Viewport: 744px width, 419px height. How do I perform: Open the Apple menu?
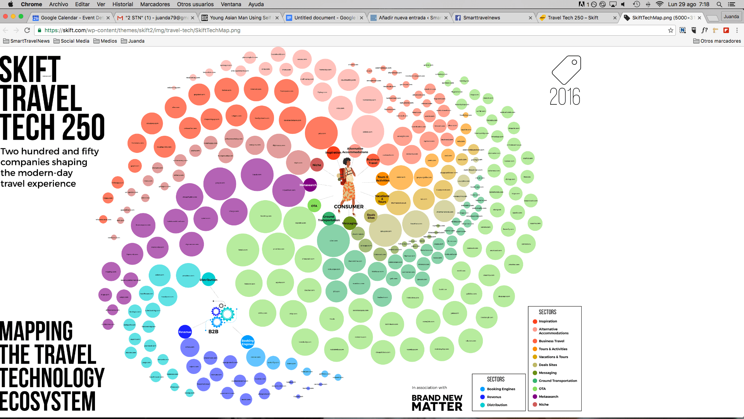coord(10,4)
